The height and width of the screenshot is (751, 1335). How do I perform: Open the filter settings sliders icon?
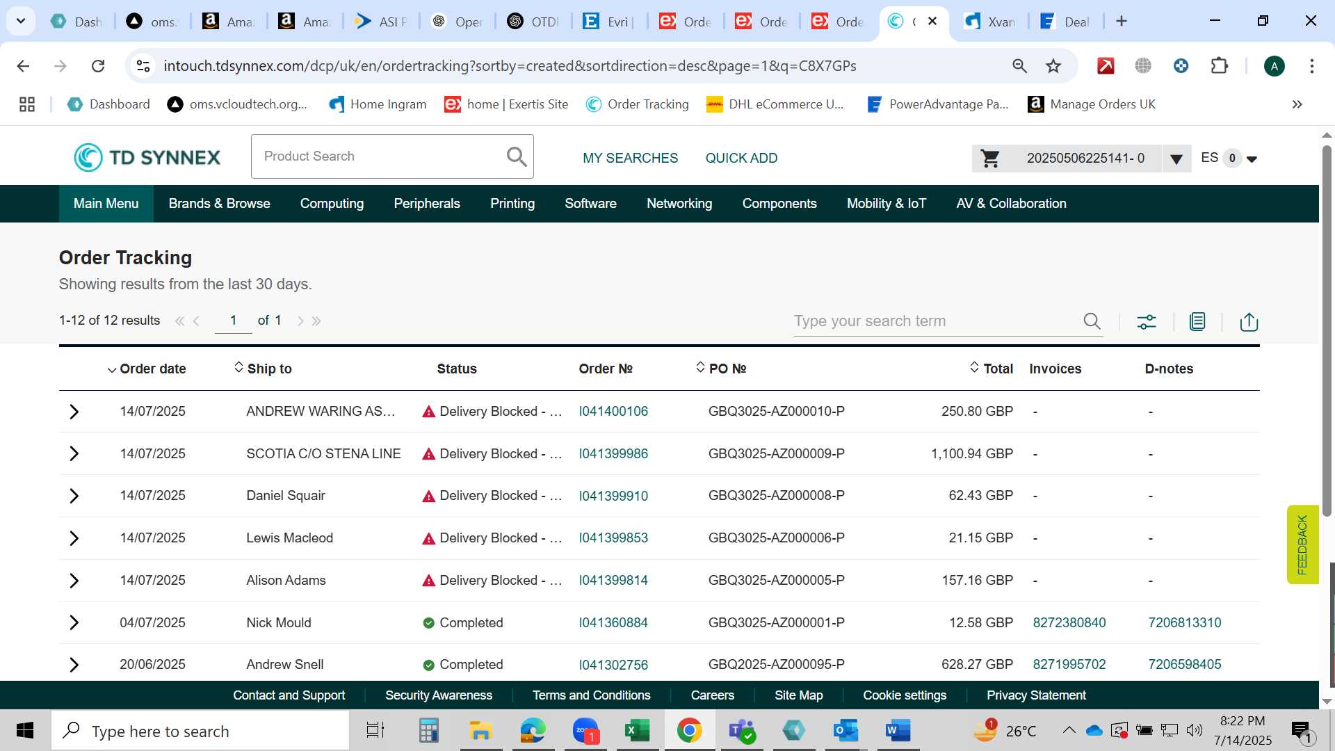point(1147,321)
